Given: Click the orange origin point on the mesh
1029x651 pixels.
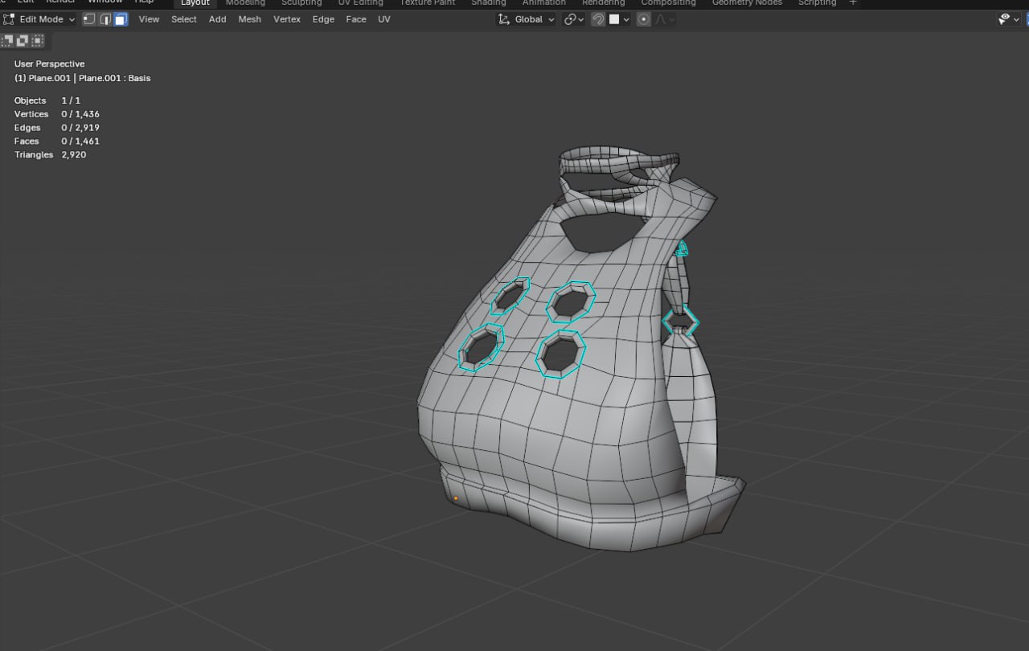Looking at the screenshot, I should (456, 498).
